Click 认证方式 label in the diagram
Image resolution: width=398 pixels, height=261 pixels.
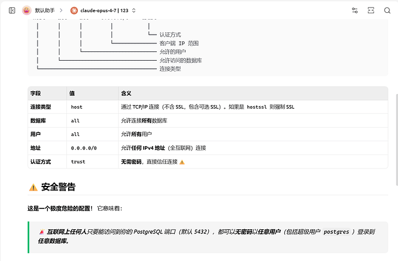click(x=170, y=35)
